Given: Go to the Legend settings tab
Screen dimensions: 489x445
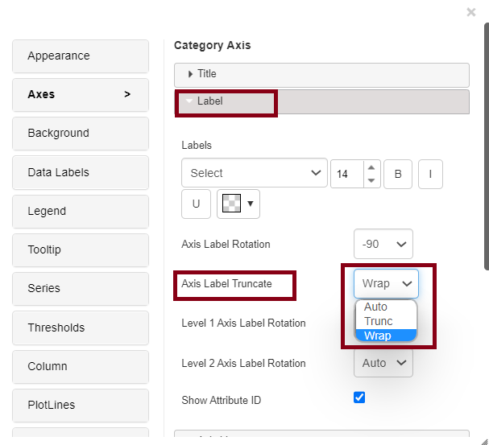Looking at the screenshot, I should click(x=81, y=211).
